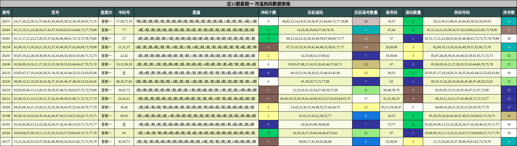This screenshot has height=146, width=517.
Task: Click warm count 5 in row 26205
Action: click(x=413, y=107)
